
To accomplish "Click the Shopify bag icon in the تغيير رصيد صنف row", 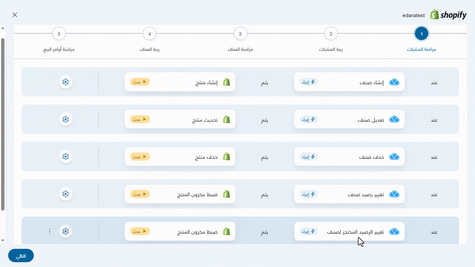I will [226, 194].
